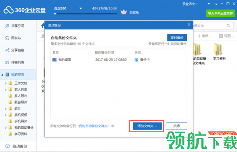Open the 云盘店小二 account dropdown arrow

point(209,4)
